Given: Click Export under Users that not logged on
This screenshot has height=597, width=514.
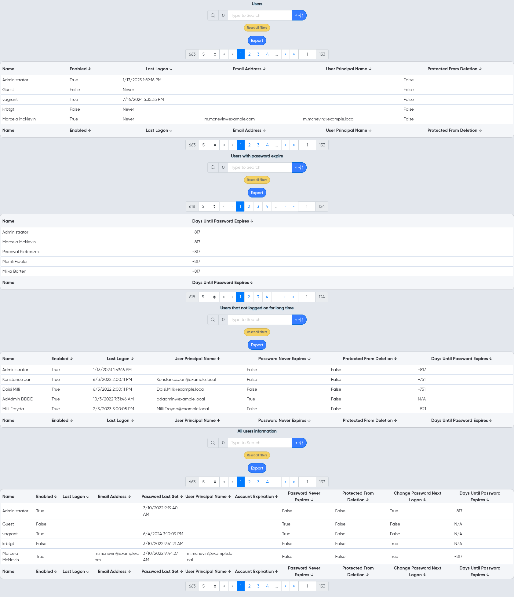Looking at the screenshot, I should pos(257,345).
